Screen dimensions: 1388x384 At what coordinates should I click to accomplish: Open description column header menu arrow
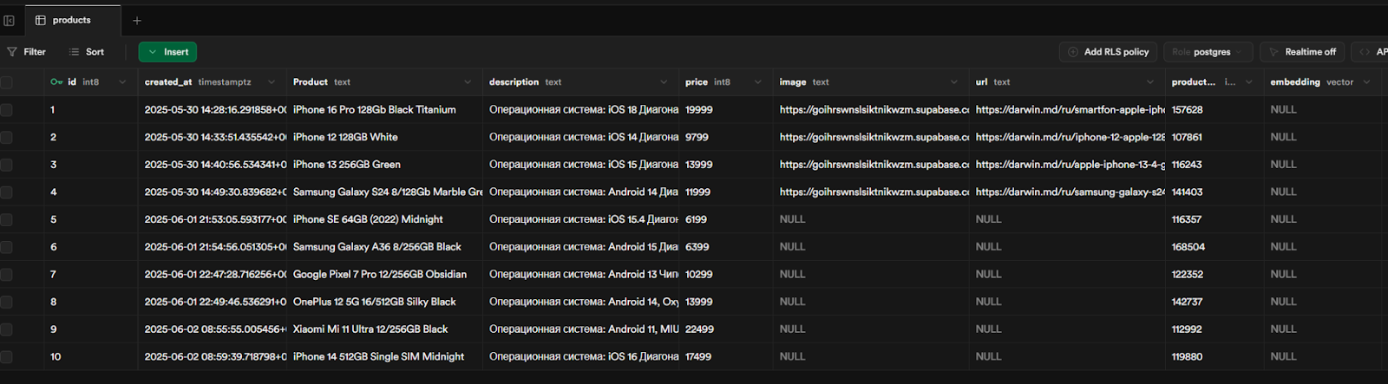coord(664,82)
